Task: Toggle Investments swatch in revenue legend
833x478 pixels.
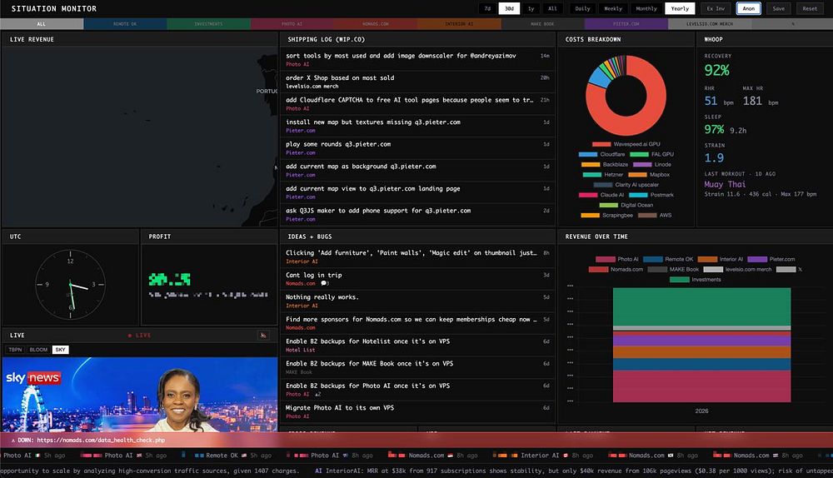Action: coord(680,279)
